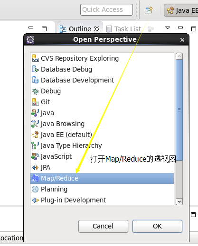
Task: Click the Plug-in Development icon
Action: pyautogui.click(x=35, y=200)
